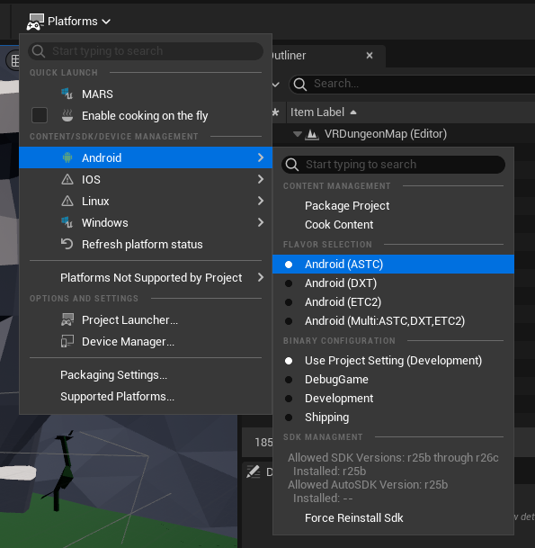
Task: Click the Android submenu search field
Action: coord(393,165)
